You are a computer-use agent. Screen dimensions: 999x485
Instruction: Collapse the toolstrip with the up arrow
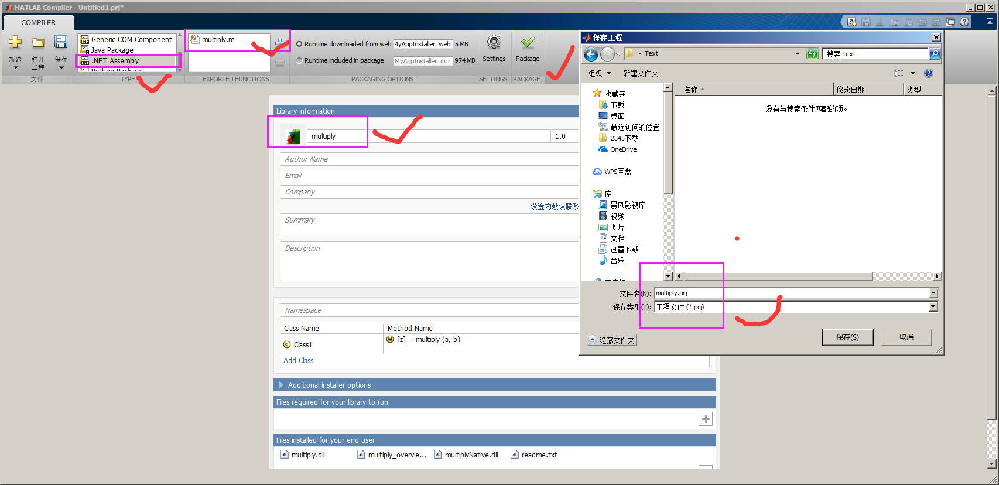tap(990, 21)
